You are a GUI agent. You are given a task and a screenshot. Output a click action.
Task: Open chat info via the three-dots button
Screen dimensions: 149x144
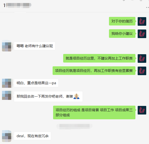[147, 7]
